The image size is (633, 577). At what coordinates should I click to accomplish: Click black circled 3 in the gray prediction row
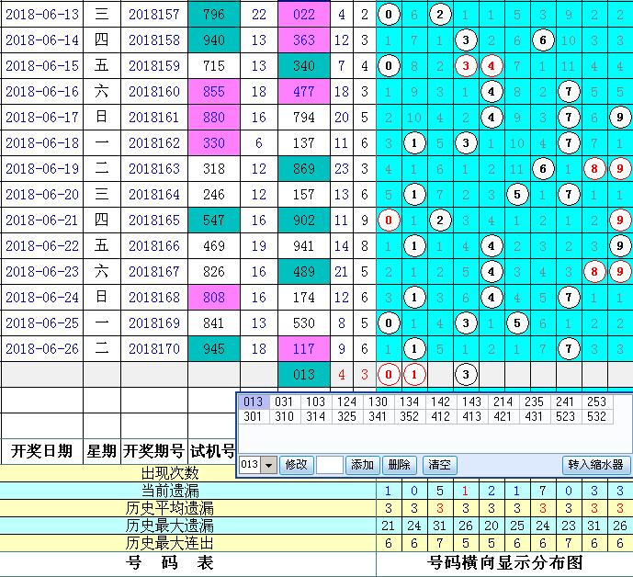pos(466,374)
